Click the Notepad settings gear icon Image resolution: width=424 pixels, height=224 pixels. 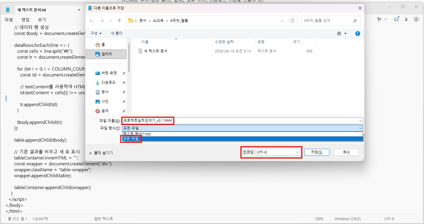click(x=416, y=19)
